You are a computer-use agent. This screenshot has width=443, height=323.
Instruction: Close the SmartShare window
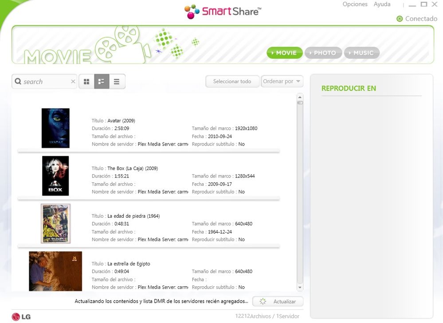click(x=435, y=4)
